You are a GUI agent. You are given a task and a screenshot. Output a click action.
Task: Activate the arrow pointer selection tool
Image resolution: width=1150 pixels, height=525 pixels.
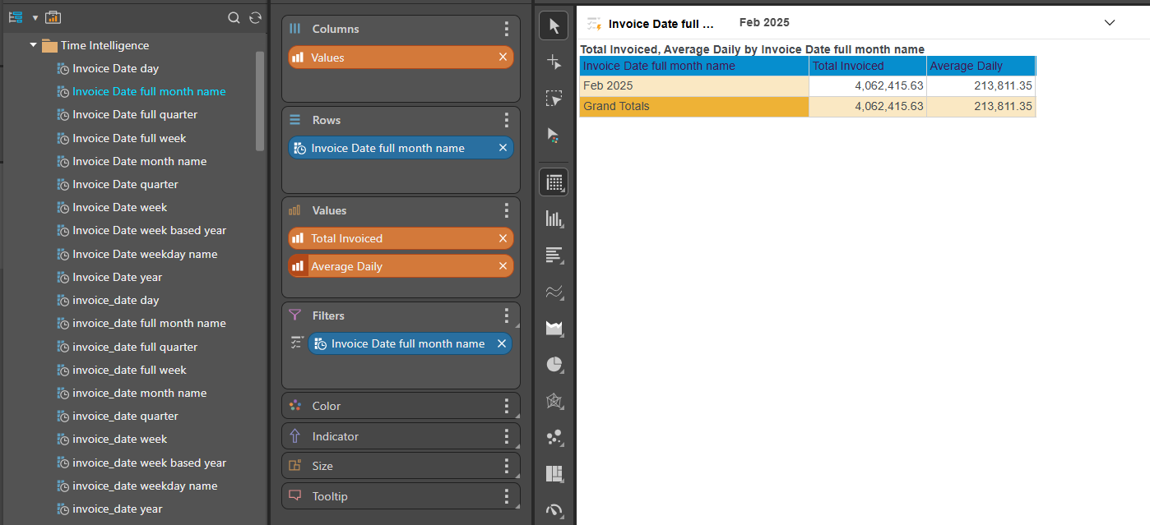coord(554,26)
